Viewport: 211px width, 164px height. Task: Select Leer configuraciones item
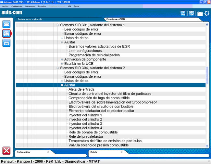(x=85, y=51)
